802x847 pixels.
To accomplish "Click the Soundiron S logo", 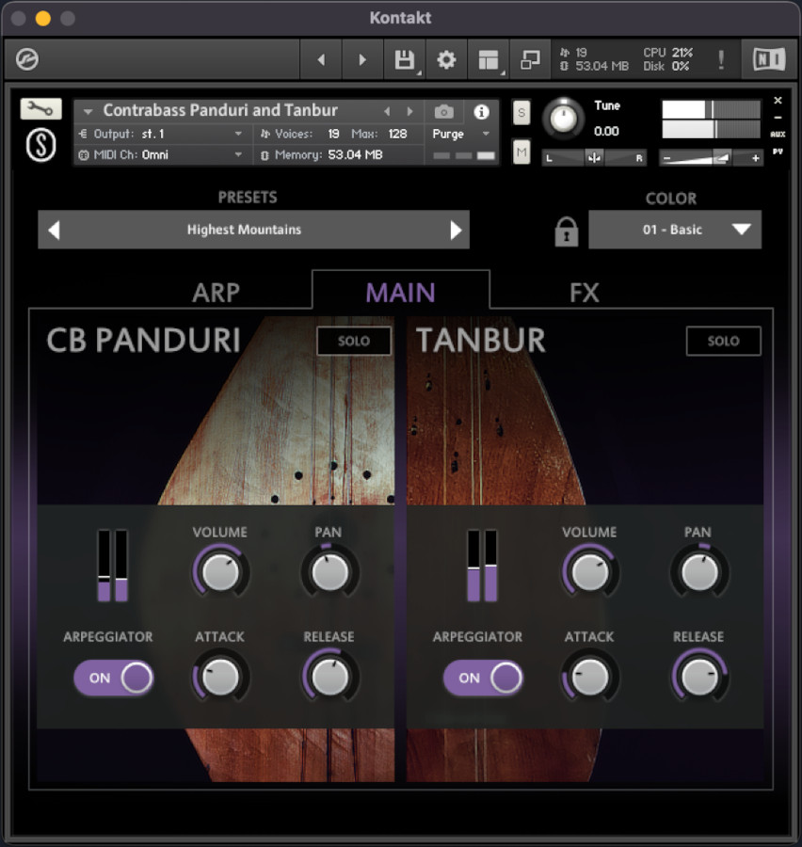I will tap(41, 145).
